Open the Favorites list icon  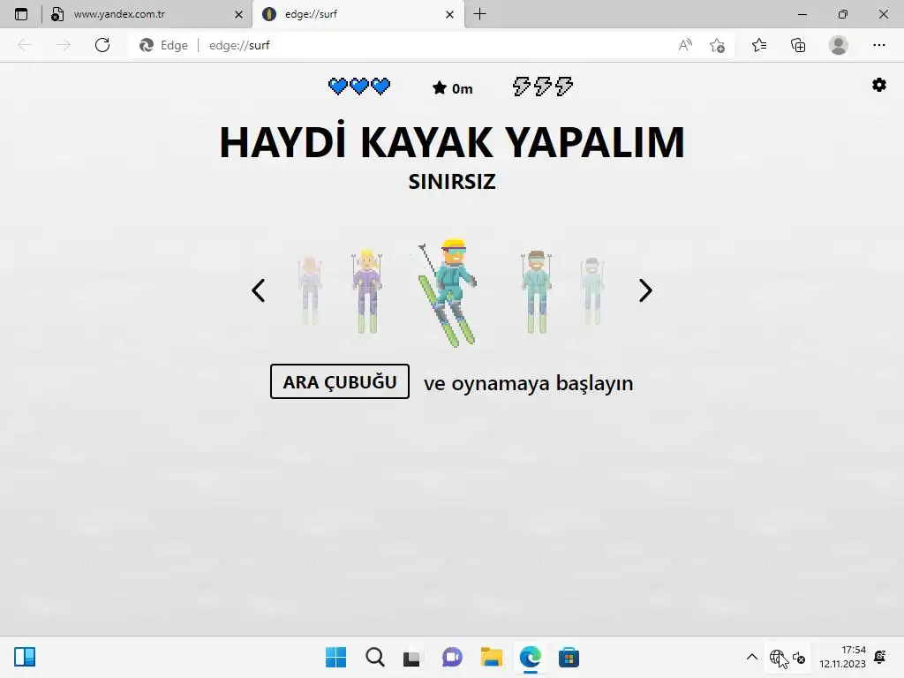[x=759, y=45]
